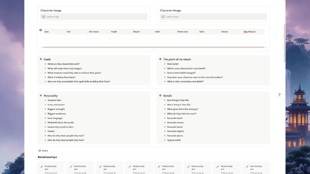Expand the 'Main belief' toggle arrow
The width and height of the screenshot is (310, 174).
pyautogui.click(x=165, y=64)
